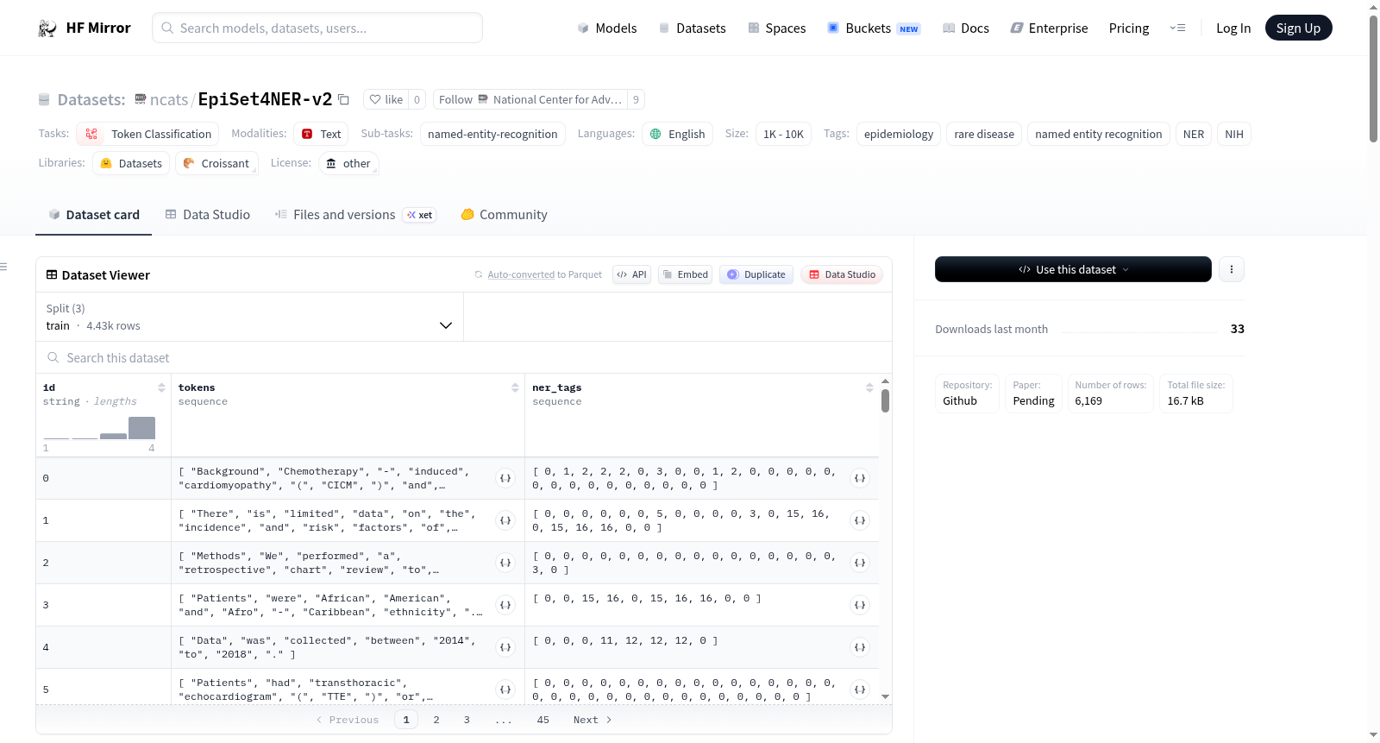Click the Duplicate button
The image size is (1380, 743).
(756, 274)
